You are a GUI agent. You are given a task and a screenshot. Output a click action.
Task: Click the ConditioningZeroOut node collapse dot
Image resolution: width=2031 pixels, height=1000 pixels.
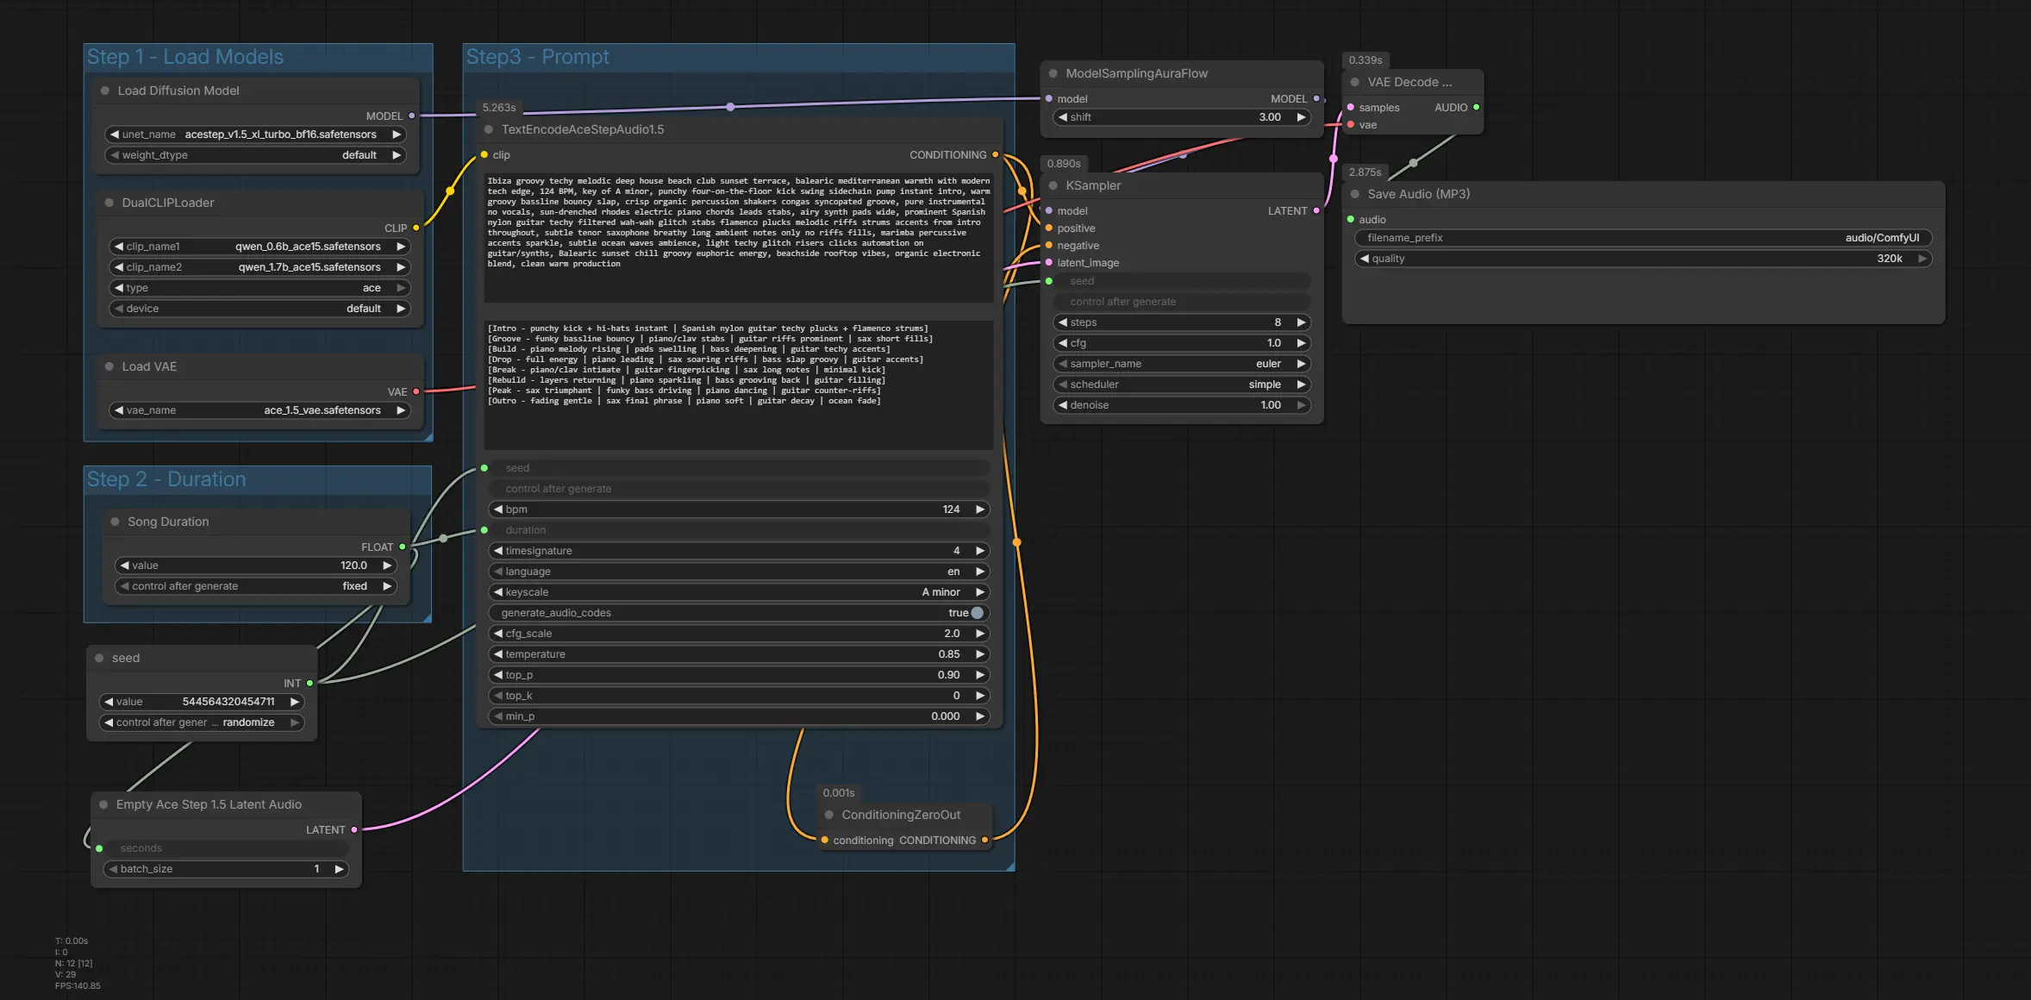point(828,815)
